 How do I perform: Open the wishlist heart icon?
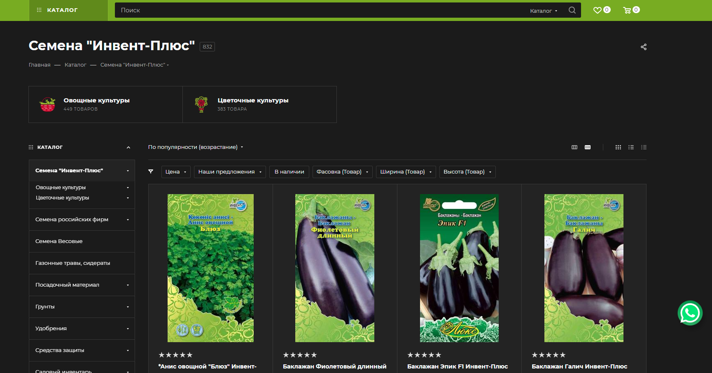(598, 10)
